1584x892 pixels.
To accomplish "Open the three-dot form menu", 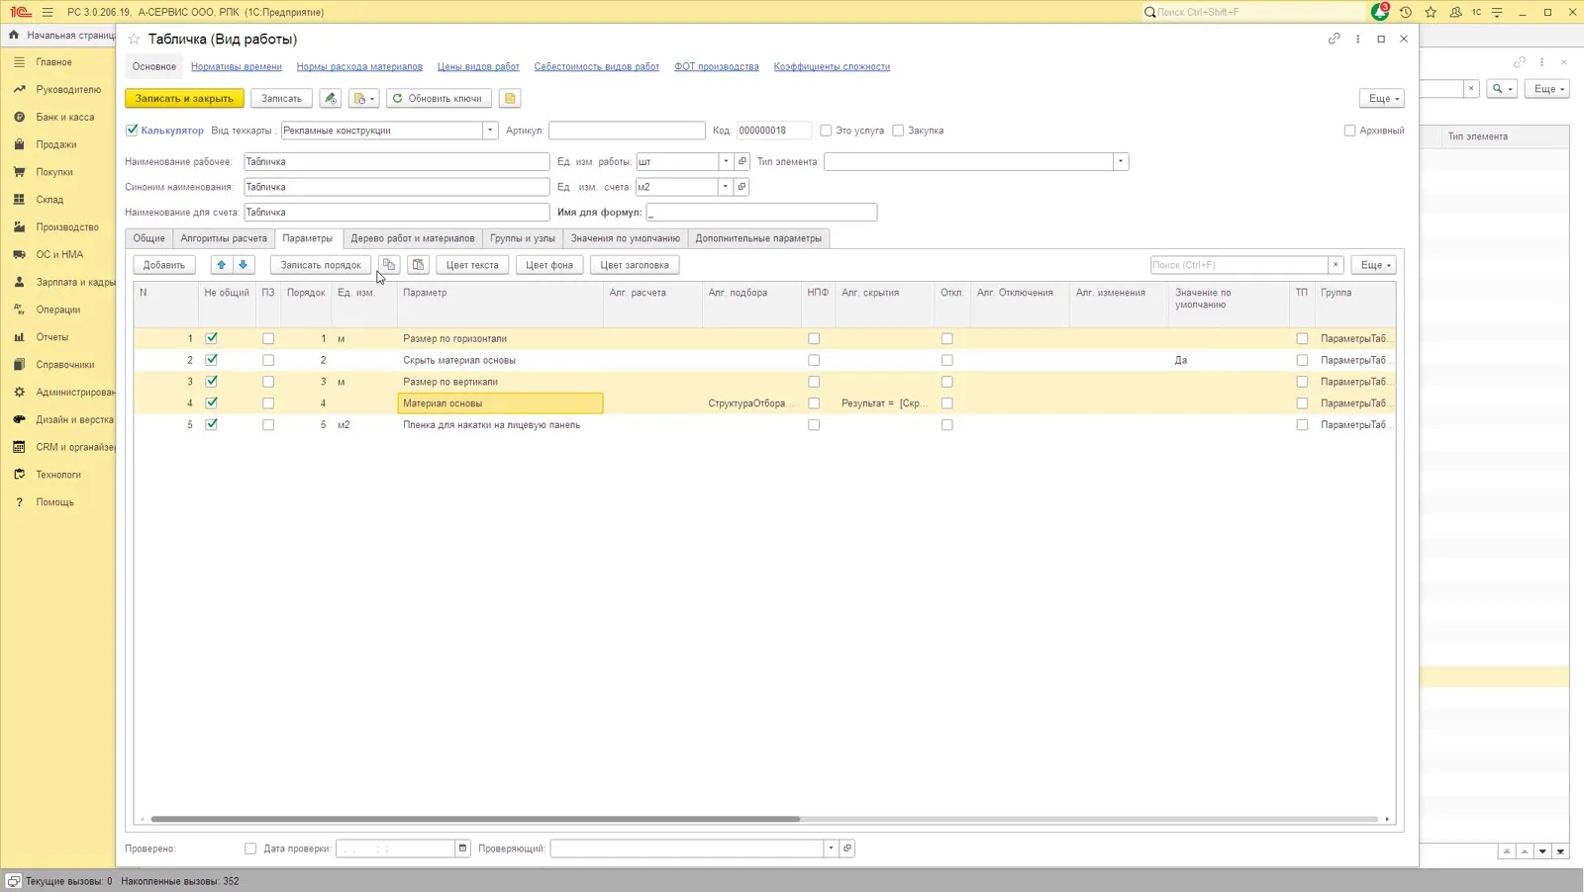I will coord(1357,39).
